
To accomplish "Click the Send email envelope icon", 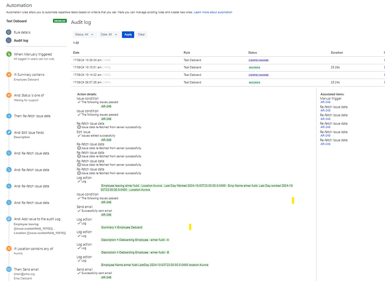I will pyautogui.click(x=9, y=269).
